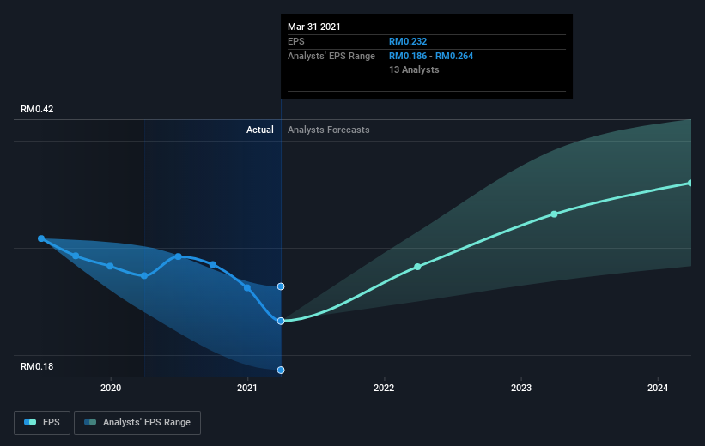Select the lower analyst range point RM0.186

281,371
